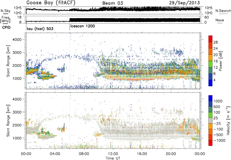Click the 16:00 time axis tick

point(142,154)
